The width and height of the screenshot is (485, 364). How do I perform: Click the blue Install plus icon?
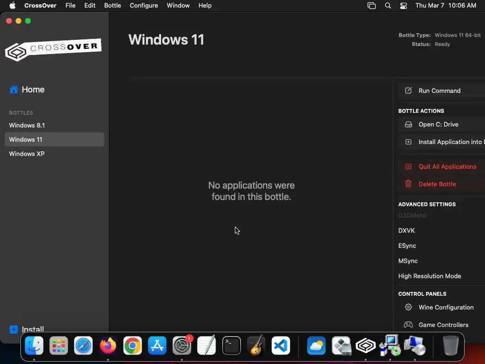pos(14,329)
